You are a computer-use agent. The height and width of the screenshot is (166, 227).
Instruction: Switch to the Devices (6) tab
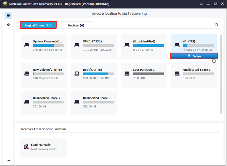click(x=76, y=25)
